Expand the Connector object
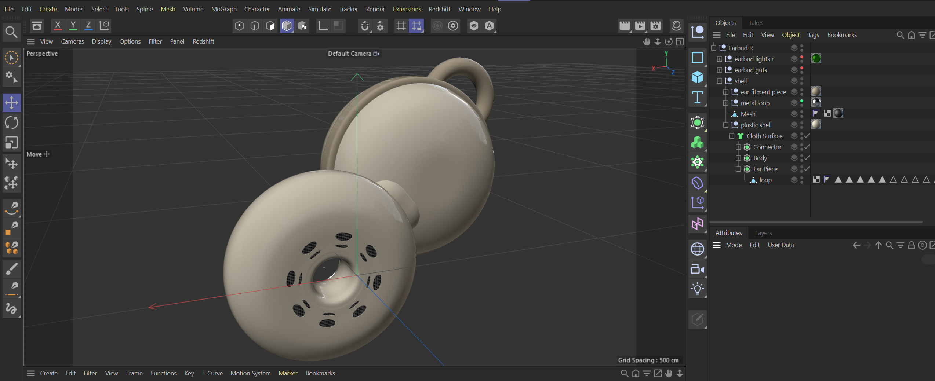 tap(738, 147)
